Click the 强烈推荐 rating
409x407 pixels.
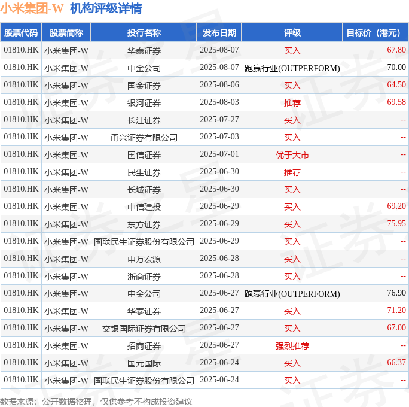[292, 345]
